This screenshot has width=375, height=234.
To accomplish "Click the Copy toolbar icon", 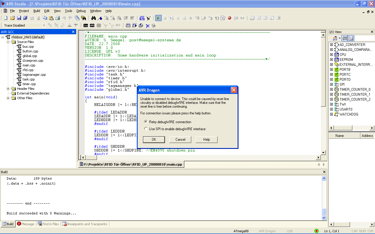I will coord(45,18).
